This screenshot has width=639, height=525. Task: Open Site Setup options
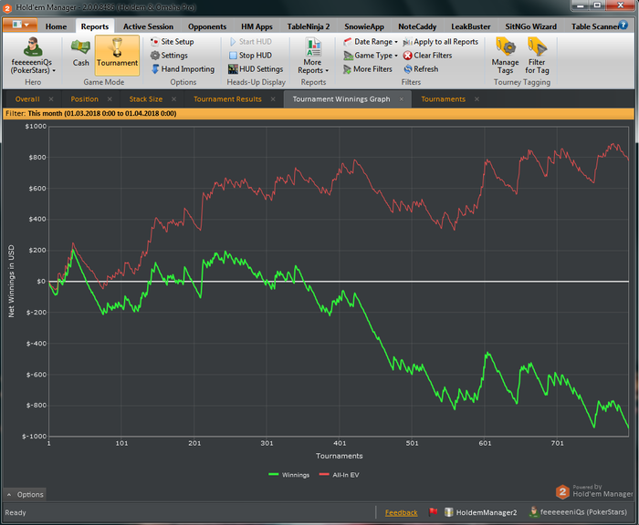172,42
